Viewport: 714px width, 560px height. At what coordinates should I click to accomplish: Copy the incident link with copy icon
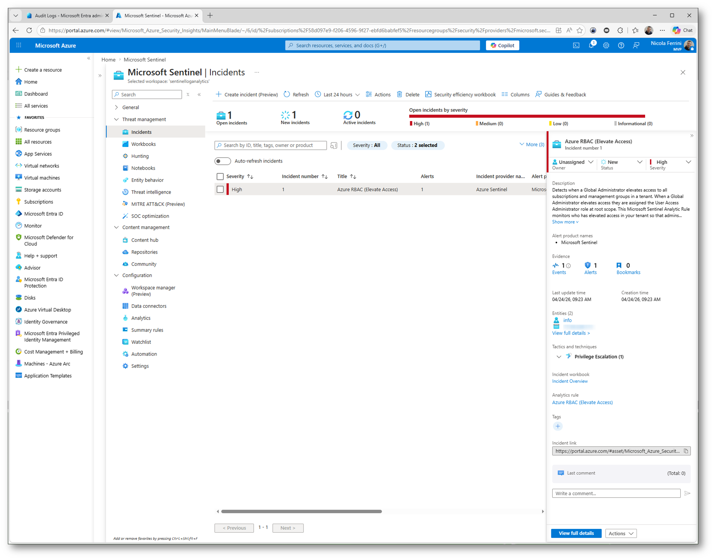[x=686, y=451]
